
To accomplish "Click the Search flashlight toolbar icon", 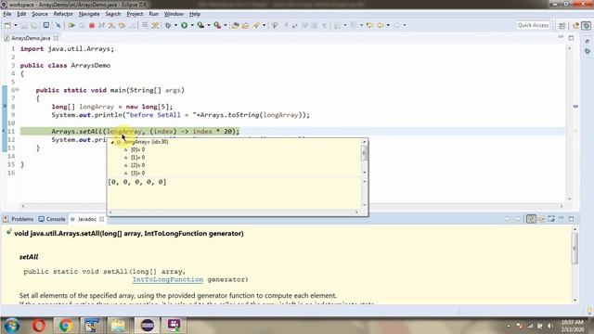I will click(x=256, y=25).
